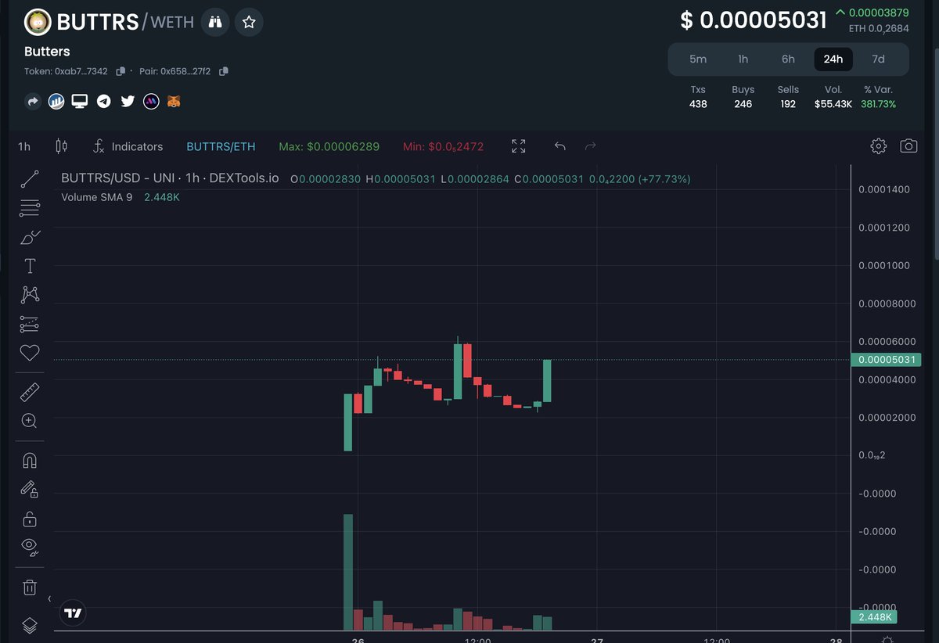The image size is (939, 643).
Task: Click the Buys count 246
Action: click(743, 104)
